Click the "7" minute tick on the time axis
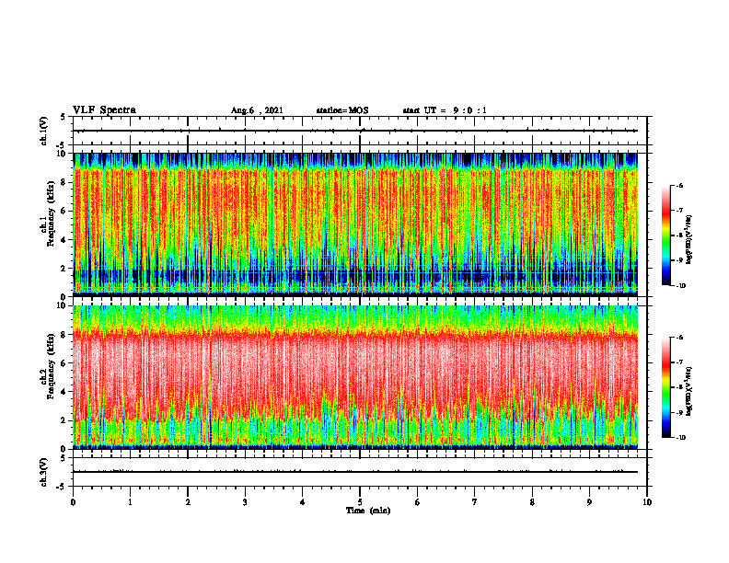729x563 pixels. coord(475,502)
